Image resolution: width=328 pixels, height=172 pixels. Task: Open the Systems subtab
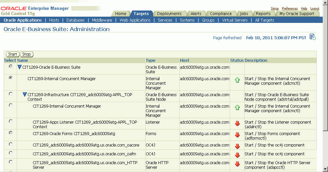pos(187,20)
